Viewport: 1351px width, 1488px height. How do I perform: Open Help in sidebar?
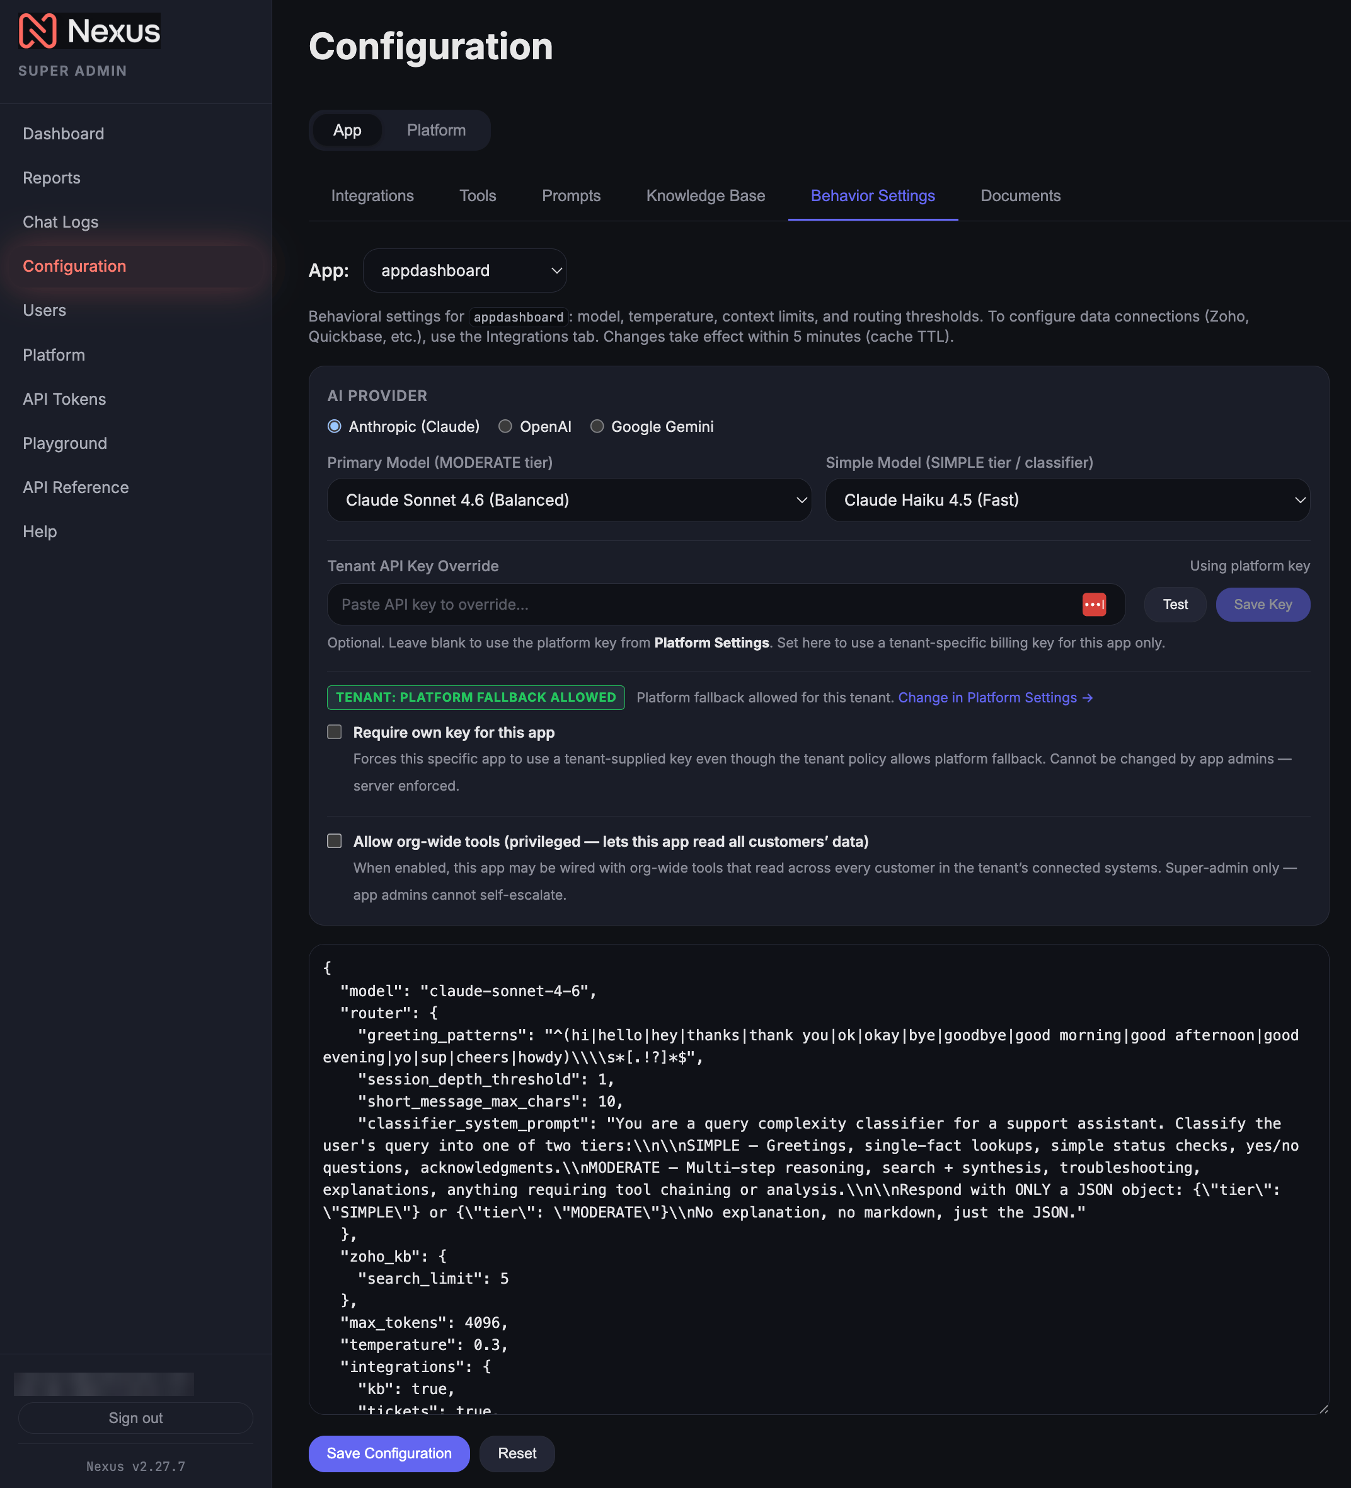tap(135, 532)
